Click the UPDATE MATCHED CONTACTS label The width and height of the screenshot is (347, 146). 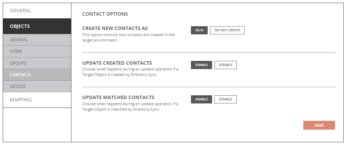(x=118, y=97)
